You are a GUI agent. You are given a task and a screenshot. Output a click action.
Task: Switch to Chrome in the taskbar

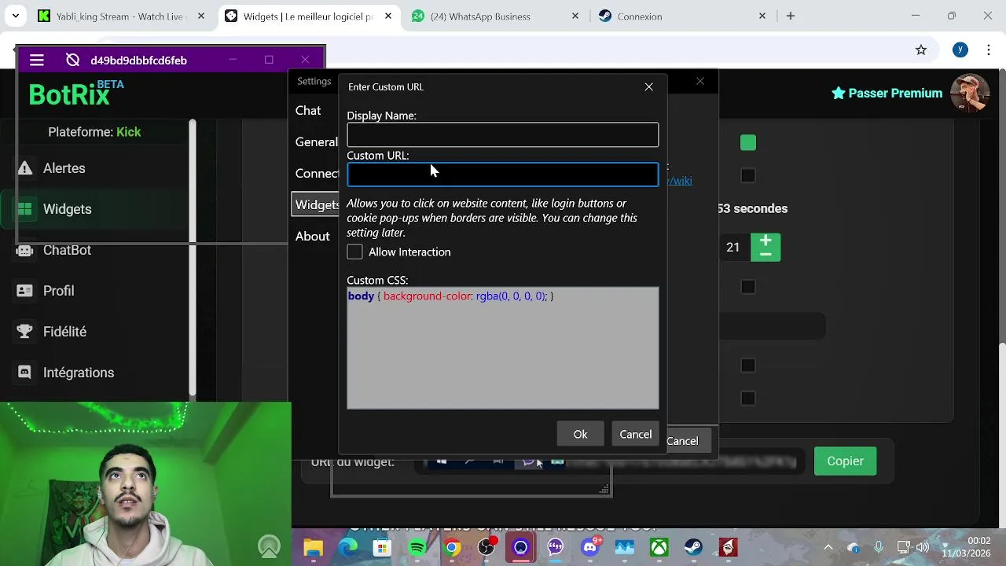click(x=452, y=547)
